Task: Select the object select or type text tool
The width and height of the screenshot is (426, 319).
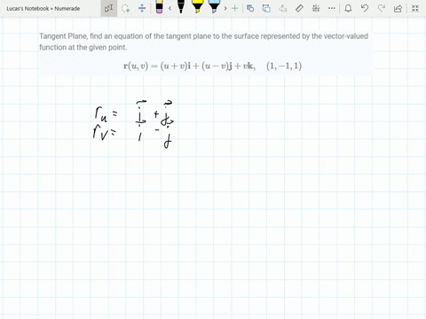Action: (x=108, y=8)
